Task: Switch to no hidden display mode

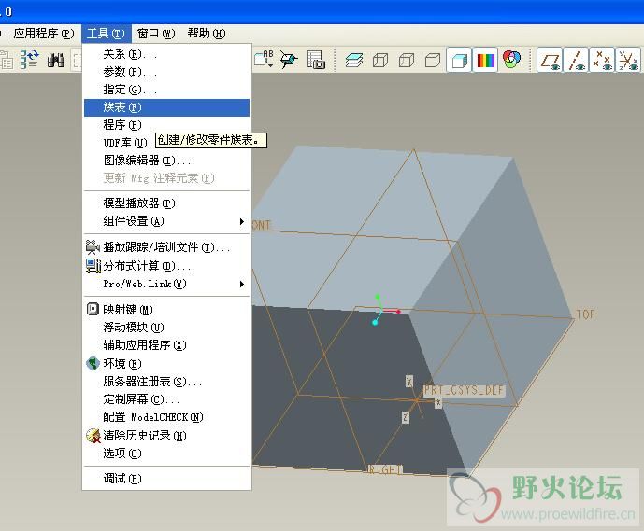Action: [x=433, y=61]
